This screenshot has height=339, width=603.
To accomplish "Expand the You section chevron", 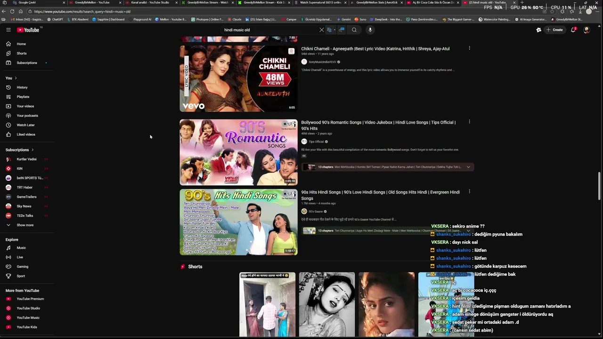I will click(x=16, y=78).
